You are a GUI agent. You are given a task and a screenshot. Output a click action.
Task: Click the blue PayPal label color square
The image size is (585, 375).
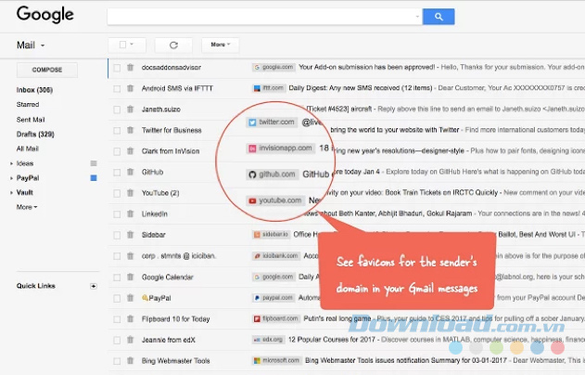click(94, 178)
